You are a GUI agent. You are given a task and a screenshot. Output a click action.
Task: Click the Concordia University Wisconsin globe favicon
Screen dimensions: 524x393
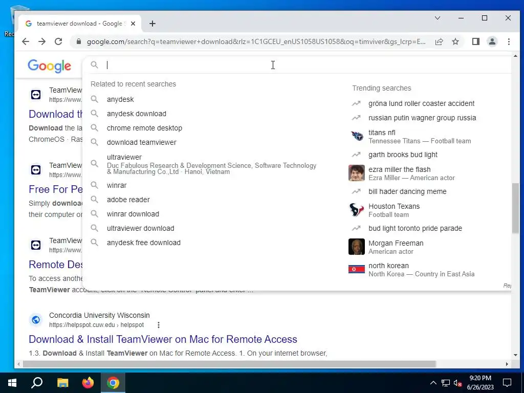[x=36, y=320]
